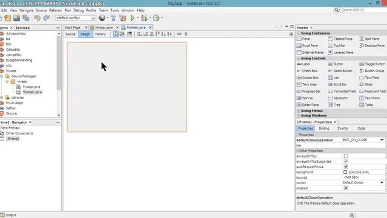The height and width of the screenshot is (218, 387).
Task: Click title property value field
Action: coord(363,145)
